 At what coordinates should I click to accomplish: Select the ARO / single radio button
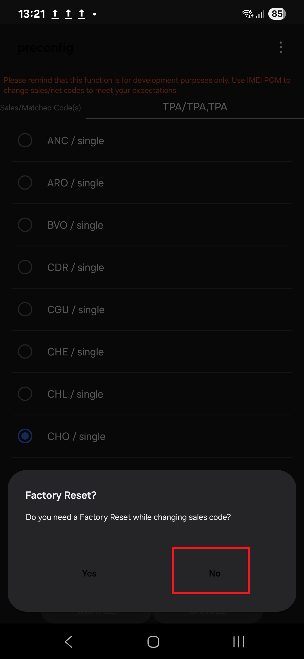[x=25, y=182]
